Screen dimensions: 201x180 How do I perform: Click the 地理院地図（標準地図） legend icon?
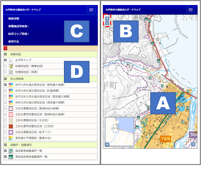pyautogui.click(x=11, y=66)
